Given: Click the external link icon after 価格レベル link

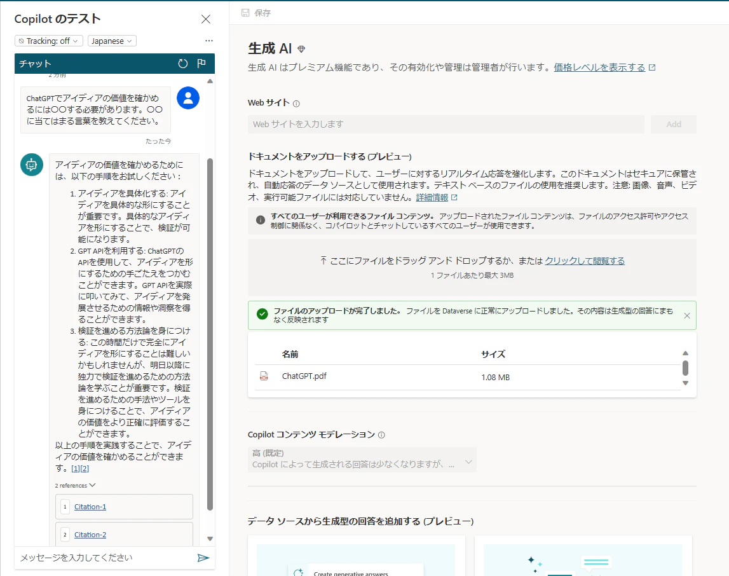Looking at the screenshot, I should (x=652, y=68).
